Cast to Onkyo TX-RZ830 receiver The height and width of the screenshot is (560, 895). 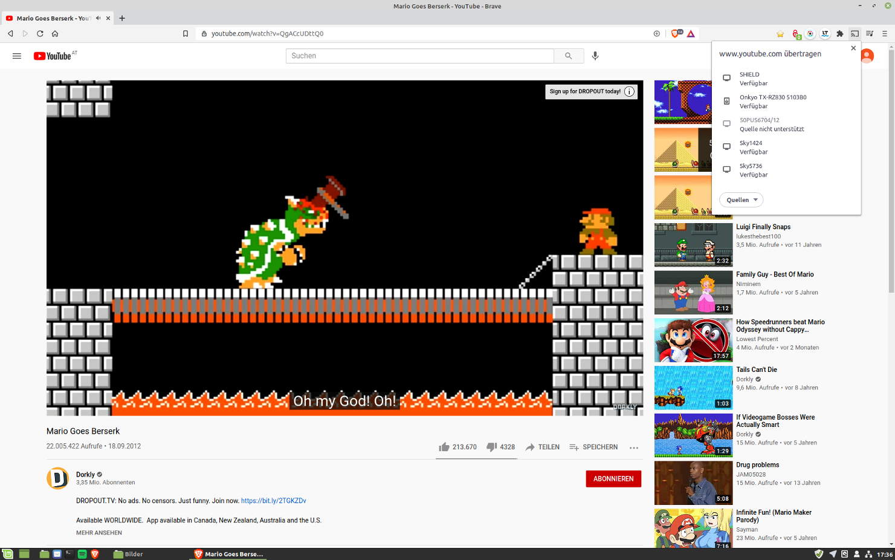(786, 102)
